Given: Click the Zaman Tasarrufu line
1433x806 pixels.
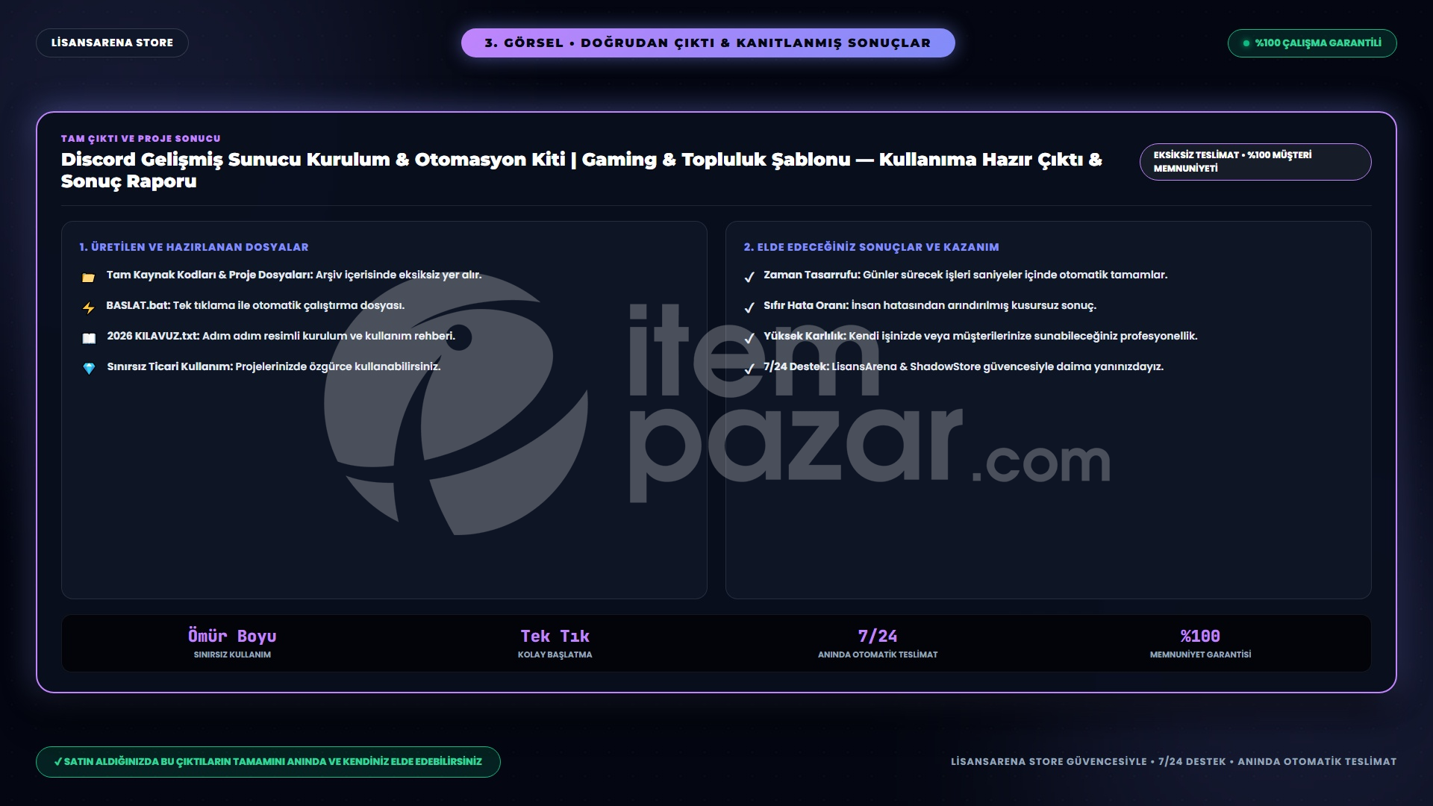Looking at the screenshot, I should 965,275.
